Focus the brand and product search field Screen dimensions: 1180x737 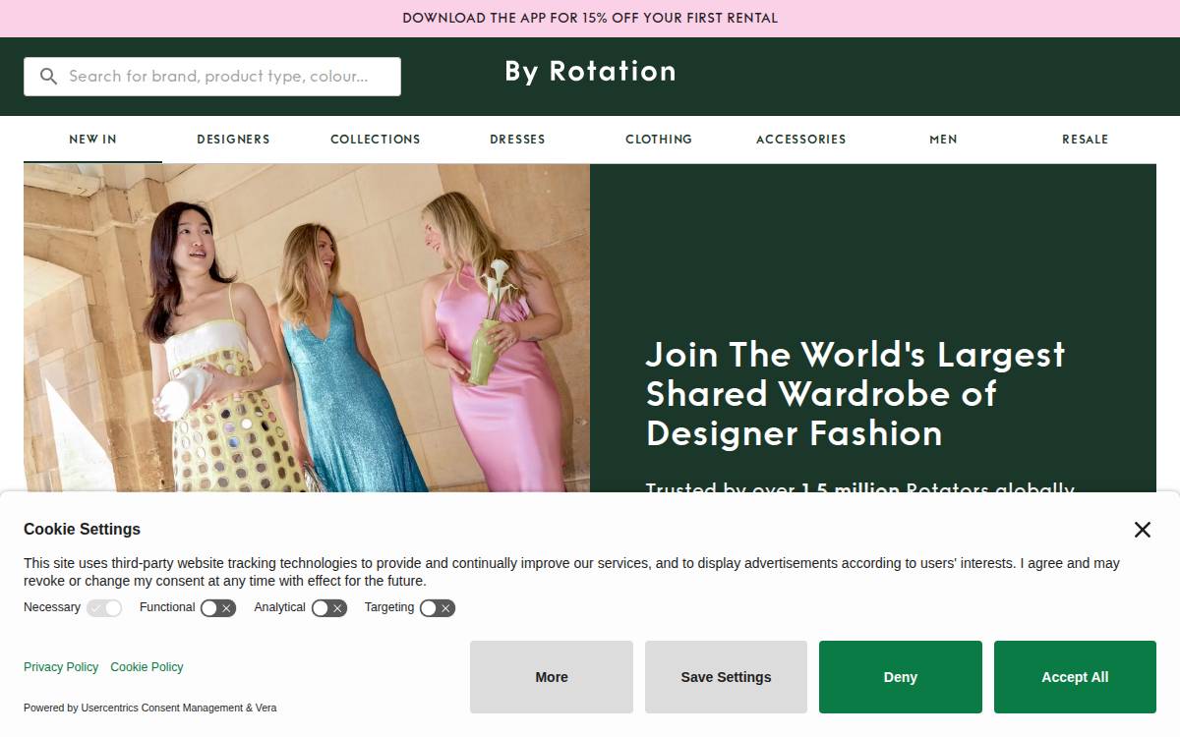[x=212, y=77]
